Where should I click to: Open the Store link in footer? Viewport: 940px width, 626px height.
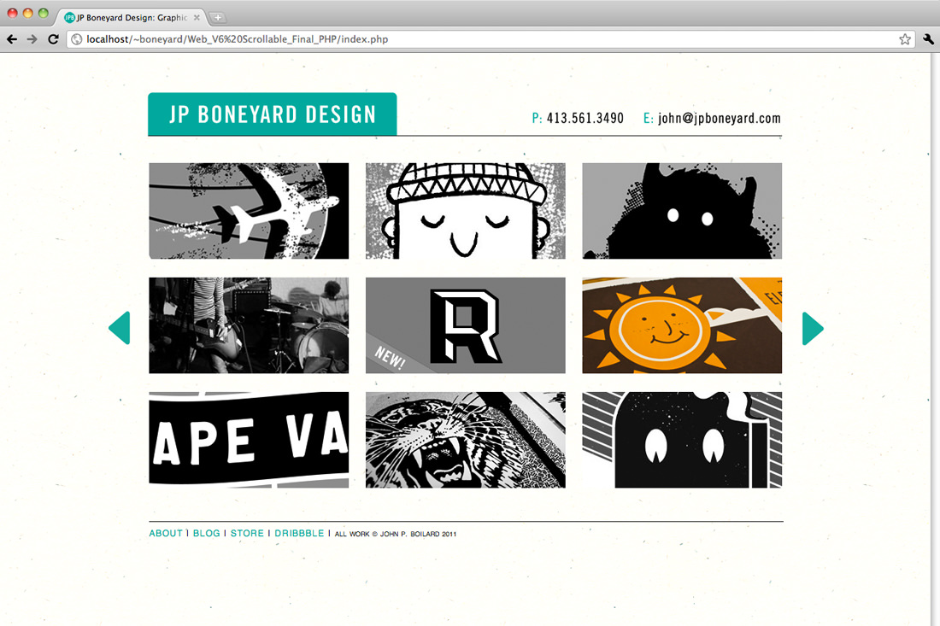pos(247,533)
